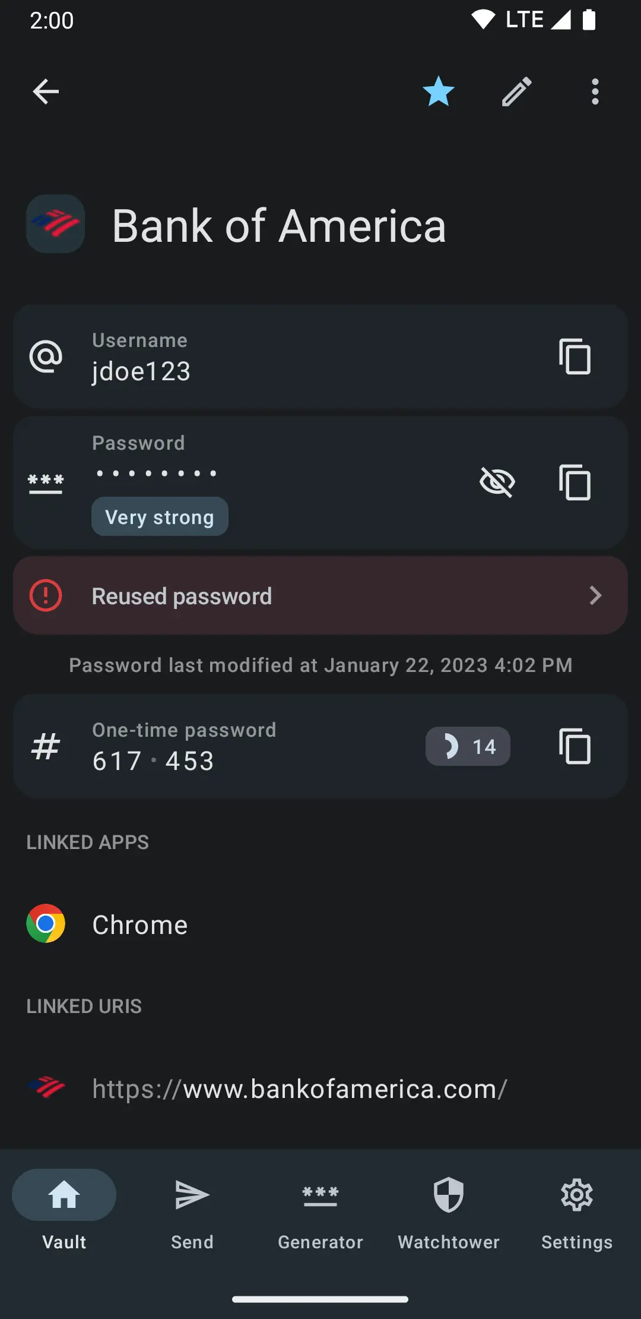Screen dimensions: 641x1319
Task: Edit entry with the pencil icon
Action: 517,92
